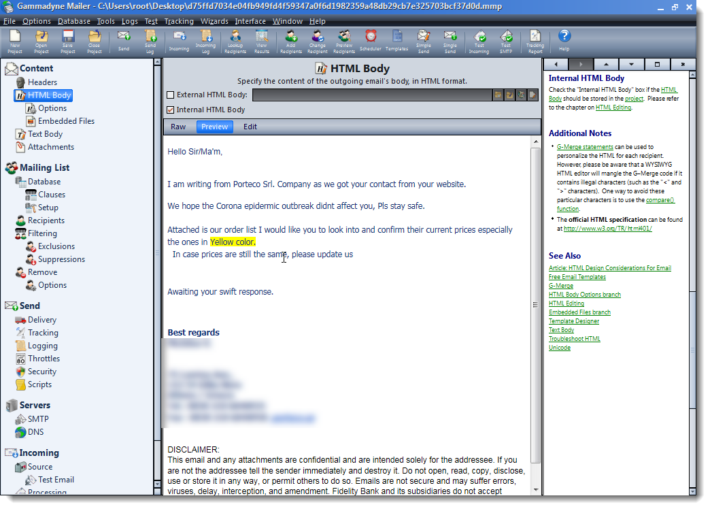Image resolution: width=710 pixels, height=509 pixels.
Task: Open Clauses under Database in the tree
Action: (x=52, y=195)
